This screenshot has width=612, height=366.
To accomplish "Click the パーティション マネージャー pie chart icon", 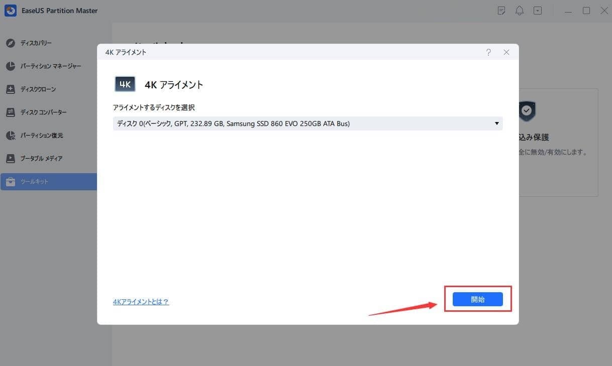I will (x=11, y=66).
